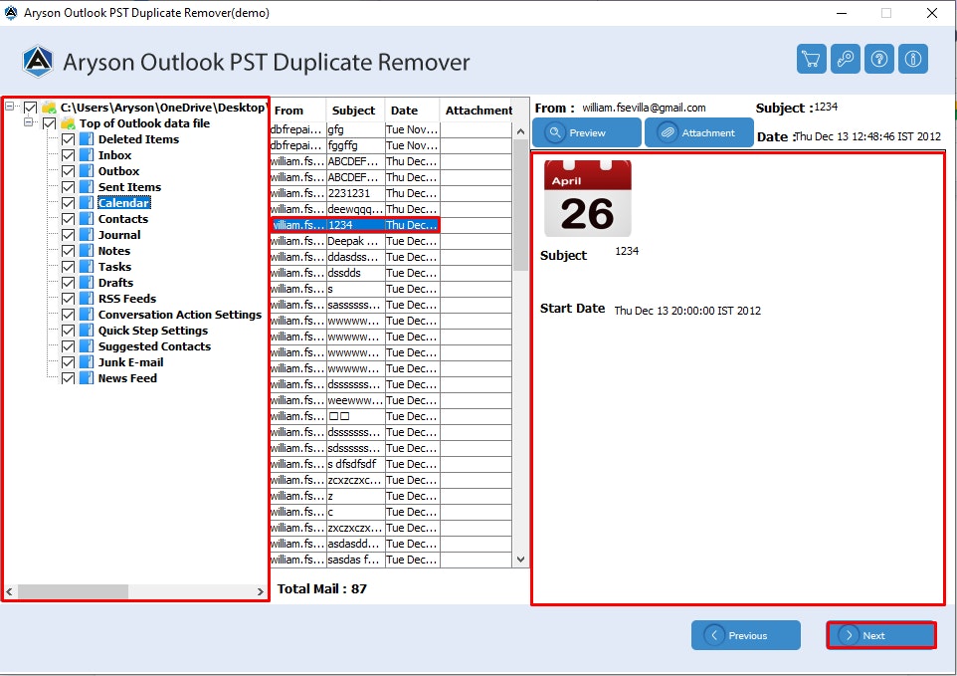
Task: Open the help question mark icon
Action: [878, 59]
